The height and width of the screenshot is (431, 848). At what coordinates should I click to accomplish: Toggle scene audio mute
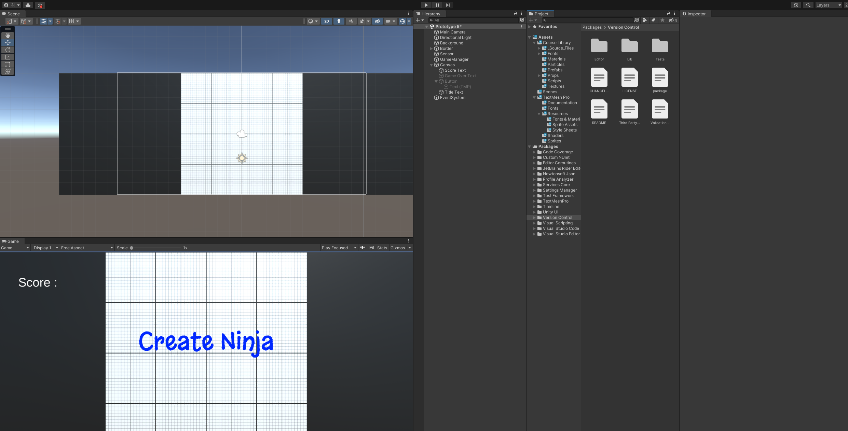coord(351,21)
